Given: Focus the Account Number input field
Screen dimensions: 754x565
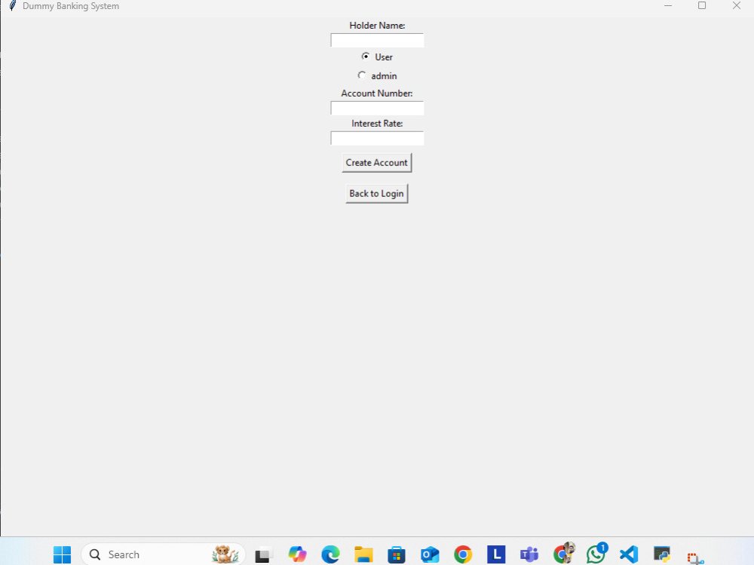Looking at the screenshot, I should pyautogui.click(x=377, y=109).
